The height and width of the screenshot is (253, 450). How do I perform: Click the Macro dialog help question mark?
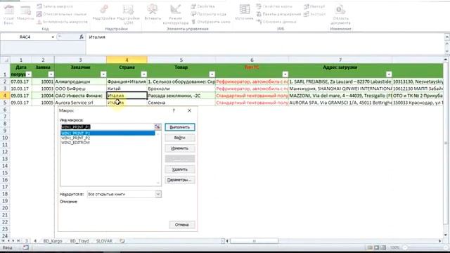(174, 110)
